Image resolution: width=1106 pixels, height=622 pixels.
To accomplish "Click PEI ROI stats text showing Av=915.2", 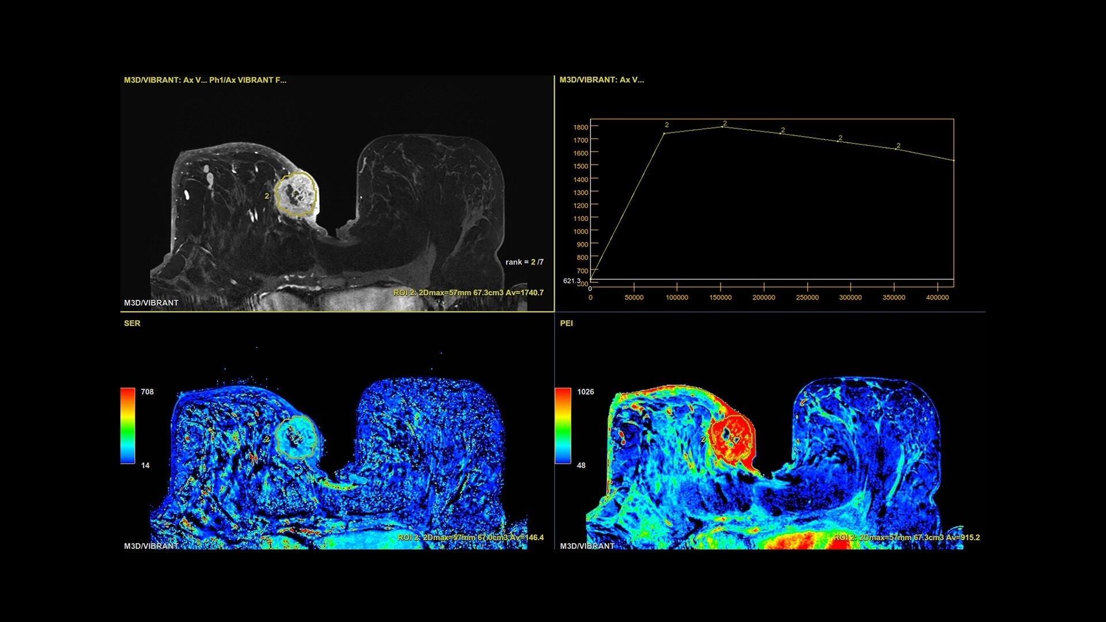I will pos(906,537).
